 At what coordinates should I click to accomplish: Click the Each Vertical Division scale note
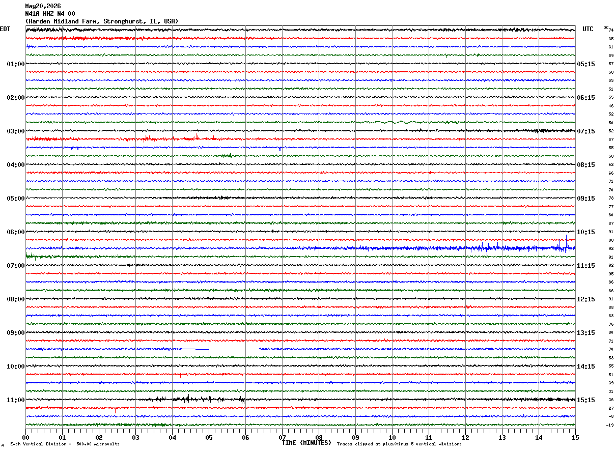click(x=65, y=444)
